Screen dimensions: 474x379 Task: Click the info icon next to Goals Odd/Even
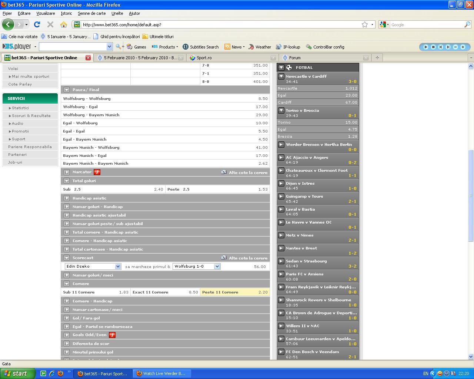coord(112,335)
